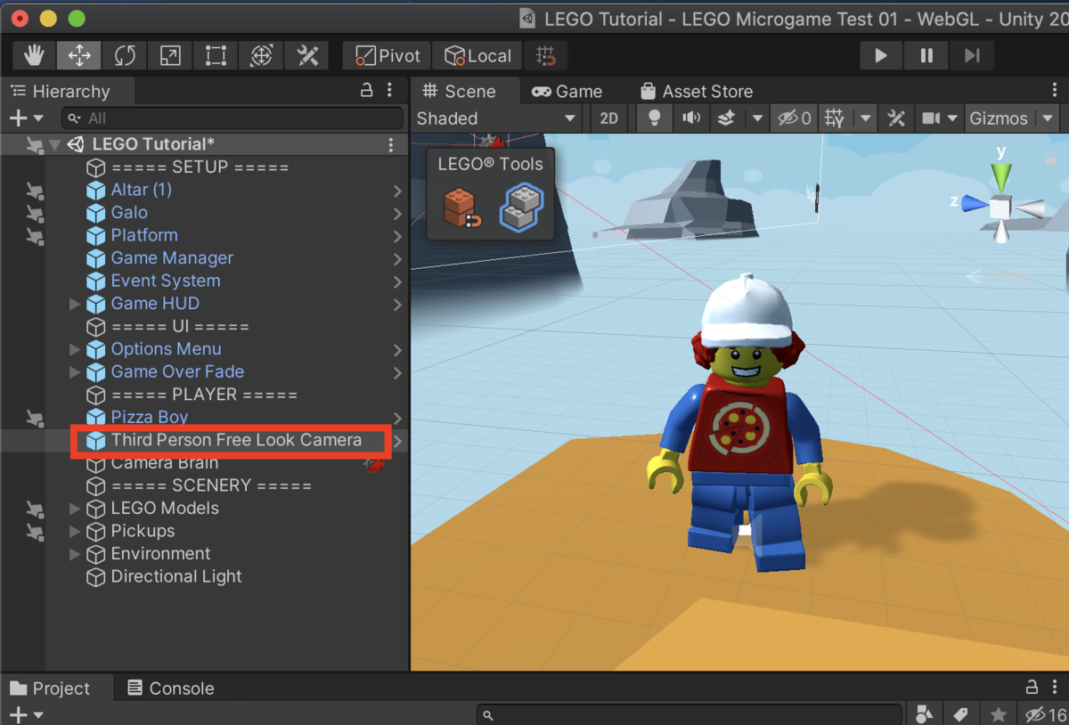Select Game Manager object
Screen dimensions: 1069x725
coord(172,257)
